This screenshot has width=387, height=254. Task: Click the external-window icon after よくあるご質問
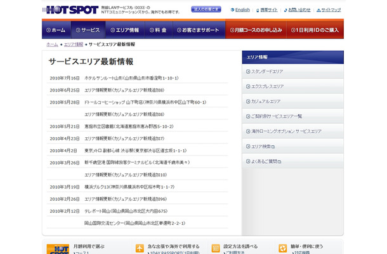pos(279,162)
